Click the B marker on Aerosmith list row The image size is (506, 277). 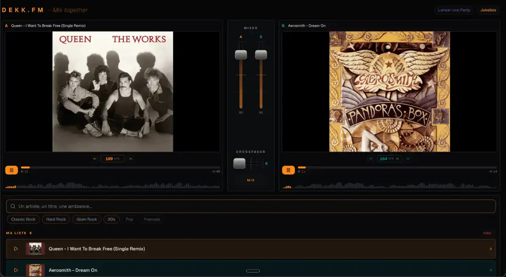pyautogui.click(x=491, y=270)
